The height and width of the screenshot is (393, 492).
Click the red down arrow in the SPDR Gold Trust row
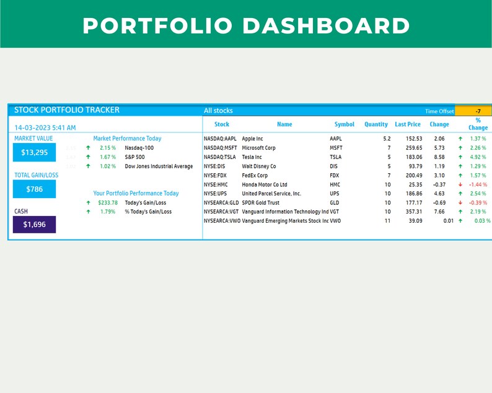pyautogui.click(x=460, y=203)
